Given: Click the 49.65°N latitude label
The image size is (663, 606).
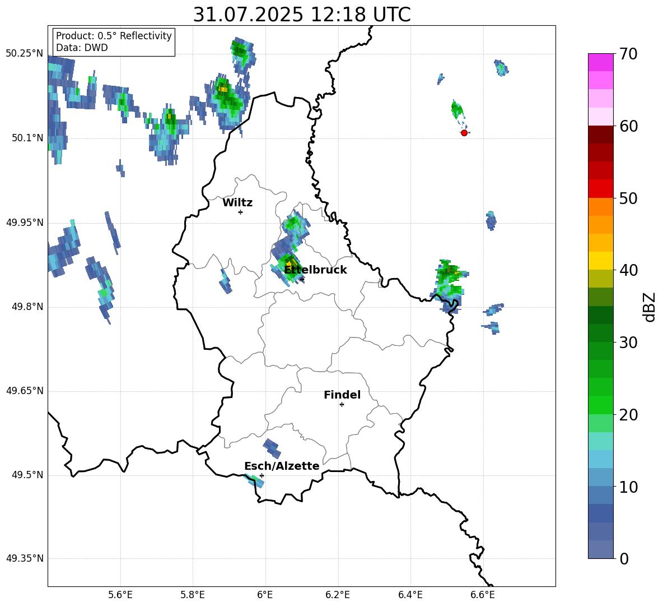Looking at the screenshot, I should tap(25, 391).
